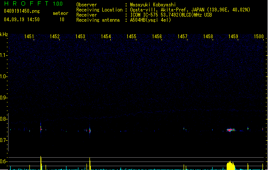Screen dimensions: 268x170
Task: Click the kHz axis unit label
Action: click(4, 34)
